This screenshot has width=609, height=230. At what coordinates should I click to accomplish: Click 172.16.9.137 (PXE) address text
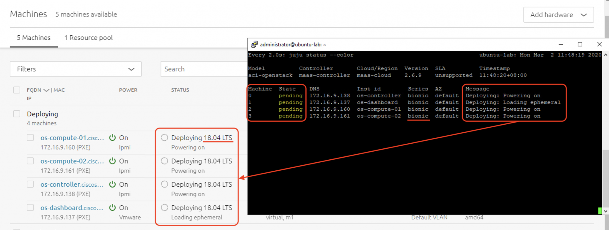click(x=65, y=217)
